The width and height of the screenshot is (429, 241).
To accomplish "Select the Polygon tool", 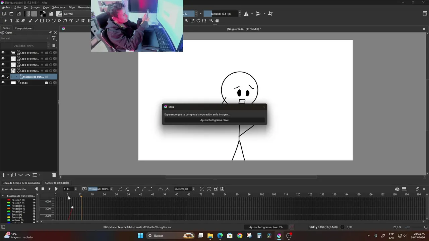I will (54, 20).
